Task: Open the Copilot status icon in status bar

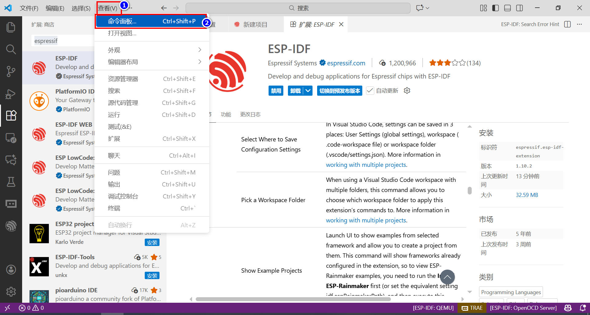Action: click(568, 308)
